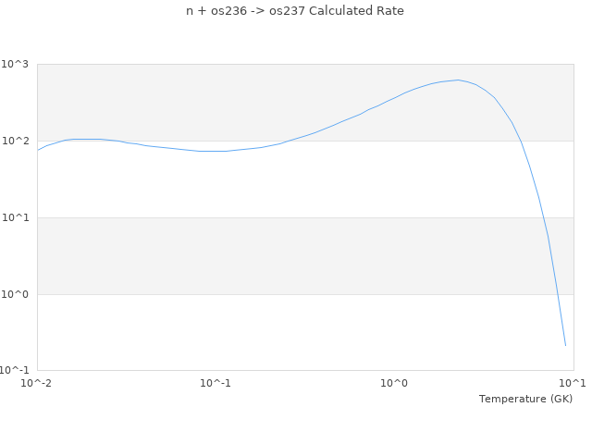Click the empty white band between 10^1 and 10^2

click(277, 179)
